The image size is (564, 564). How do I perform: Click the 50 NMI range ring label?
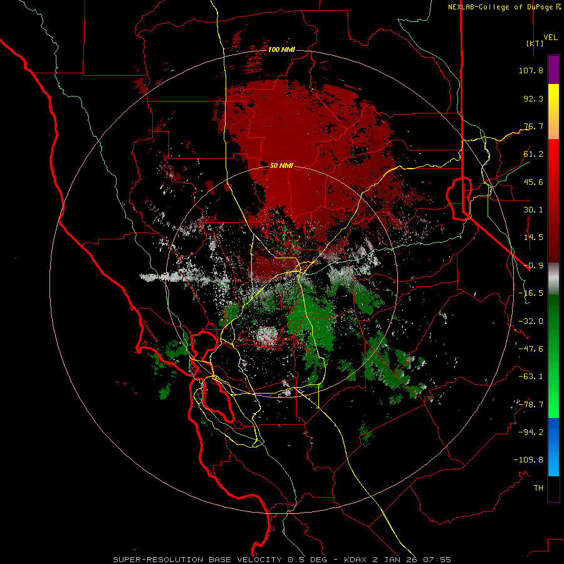tap(281, 165)
